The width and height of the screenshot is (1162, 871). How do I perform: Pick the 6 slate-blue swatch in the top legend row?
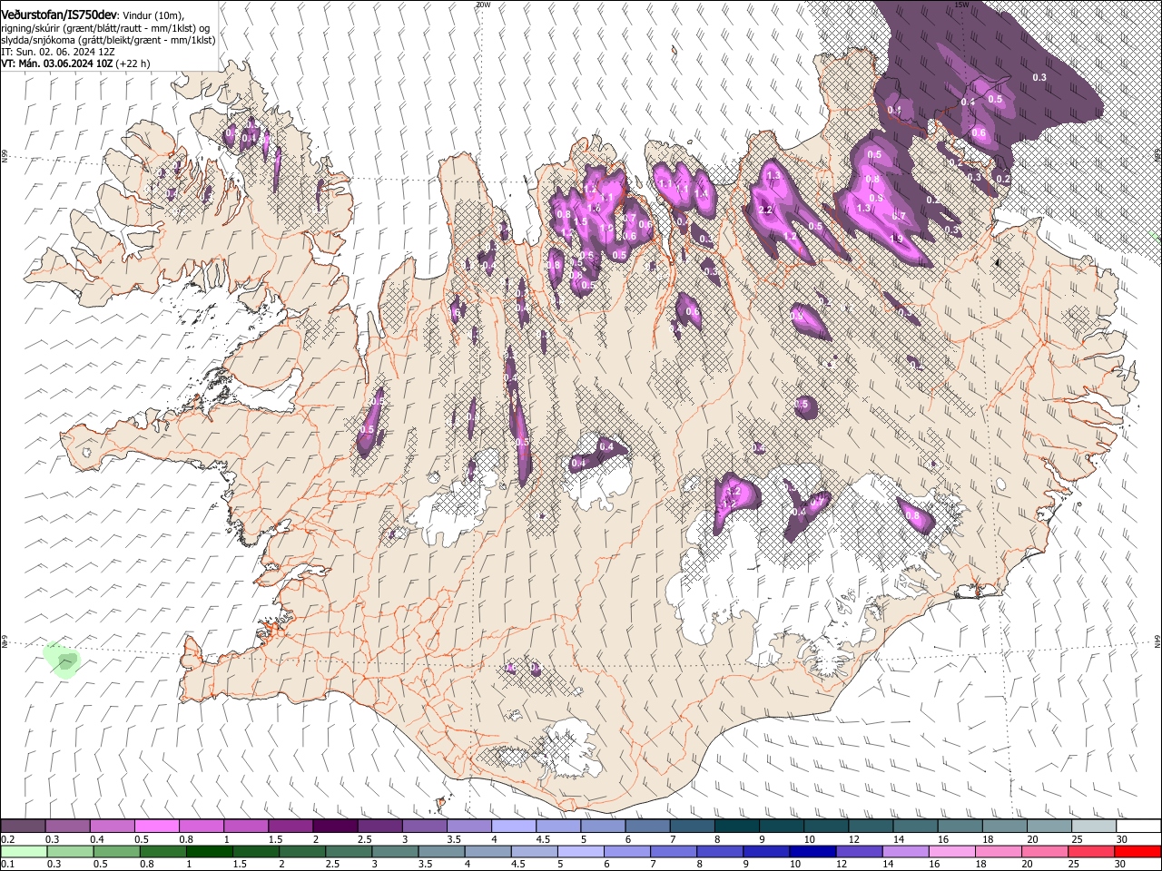(647, 827)
